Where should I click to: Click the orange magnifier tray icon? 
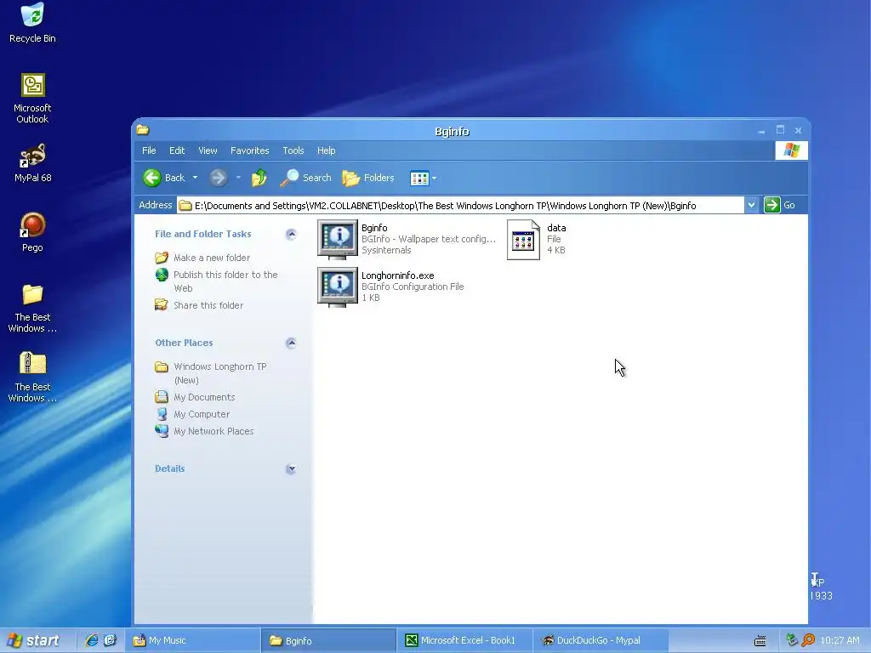(808, 640)
